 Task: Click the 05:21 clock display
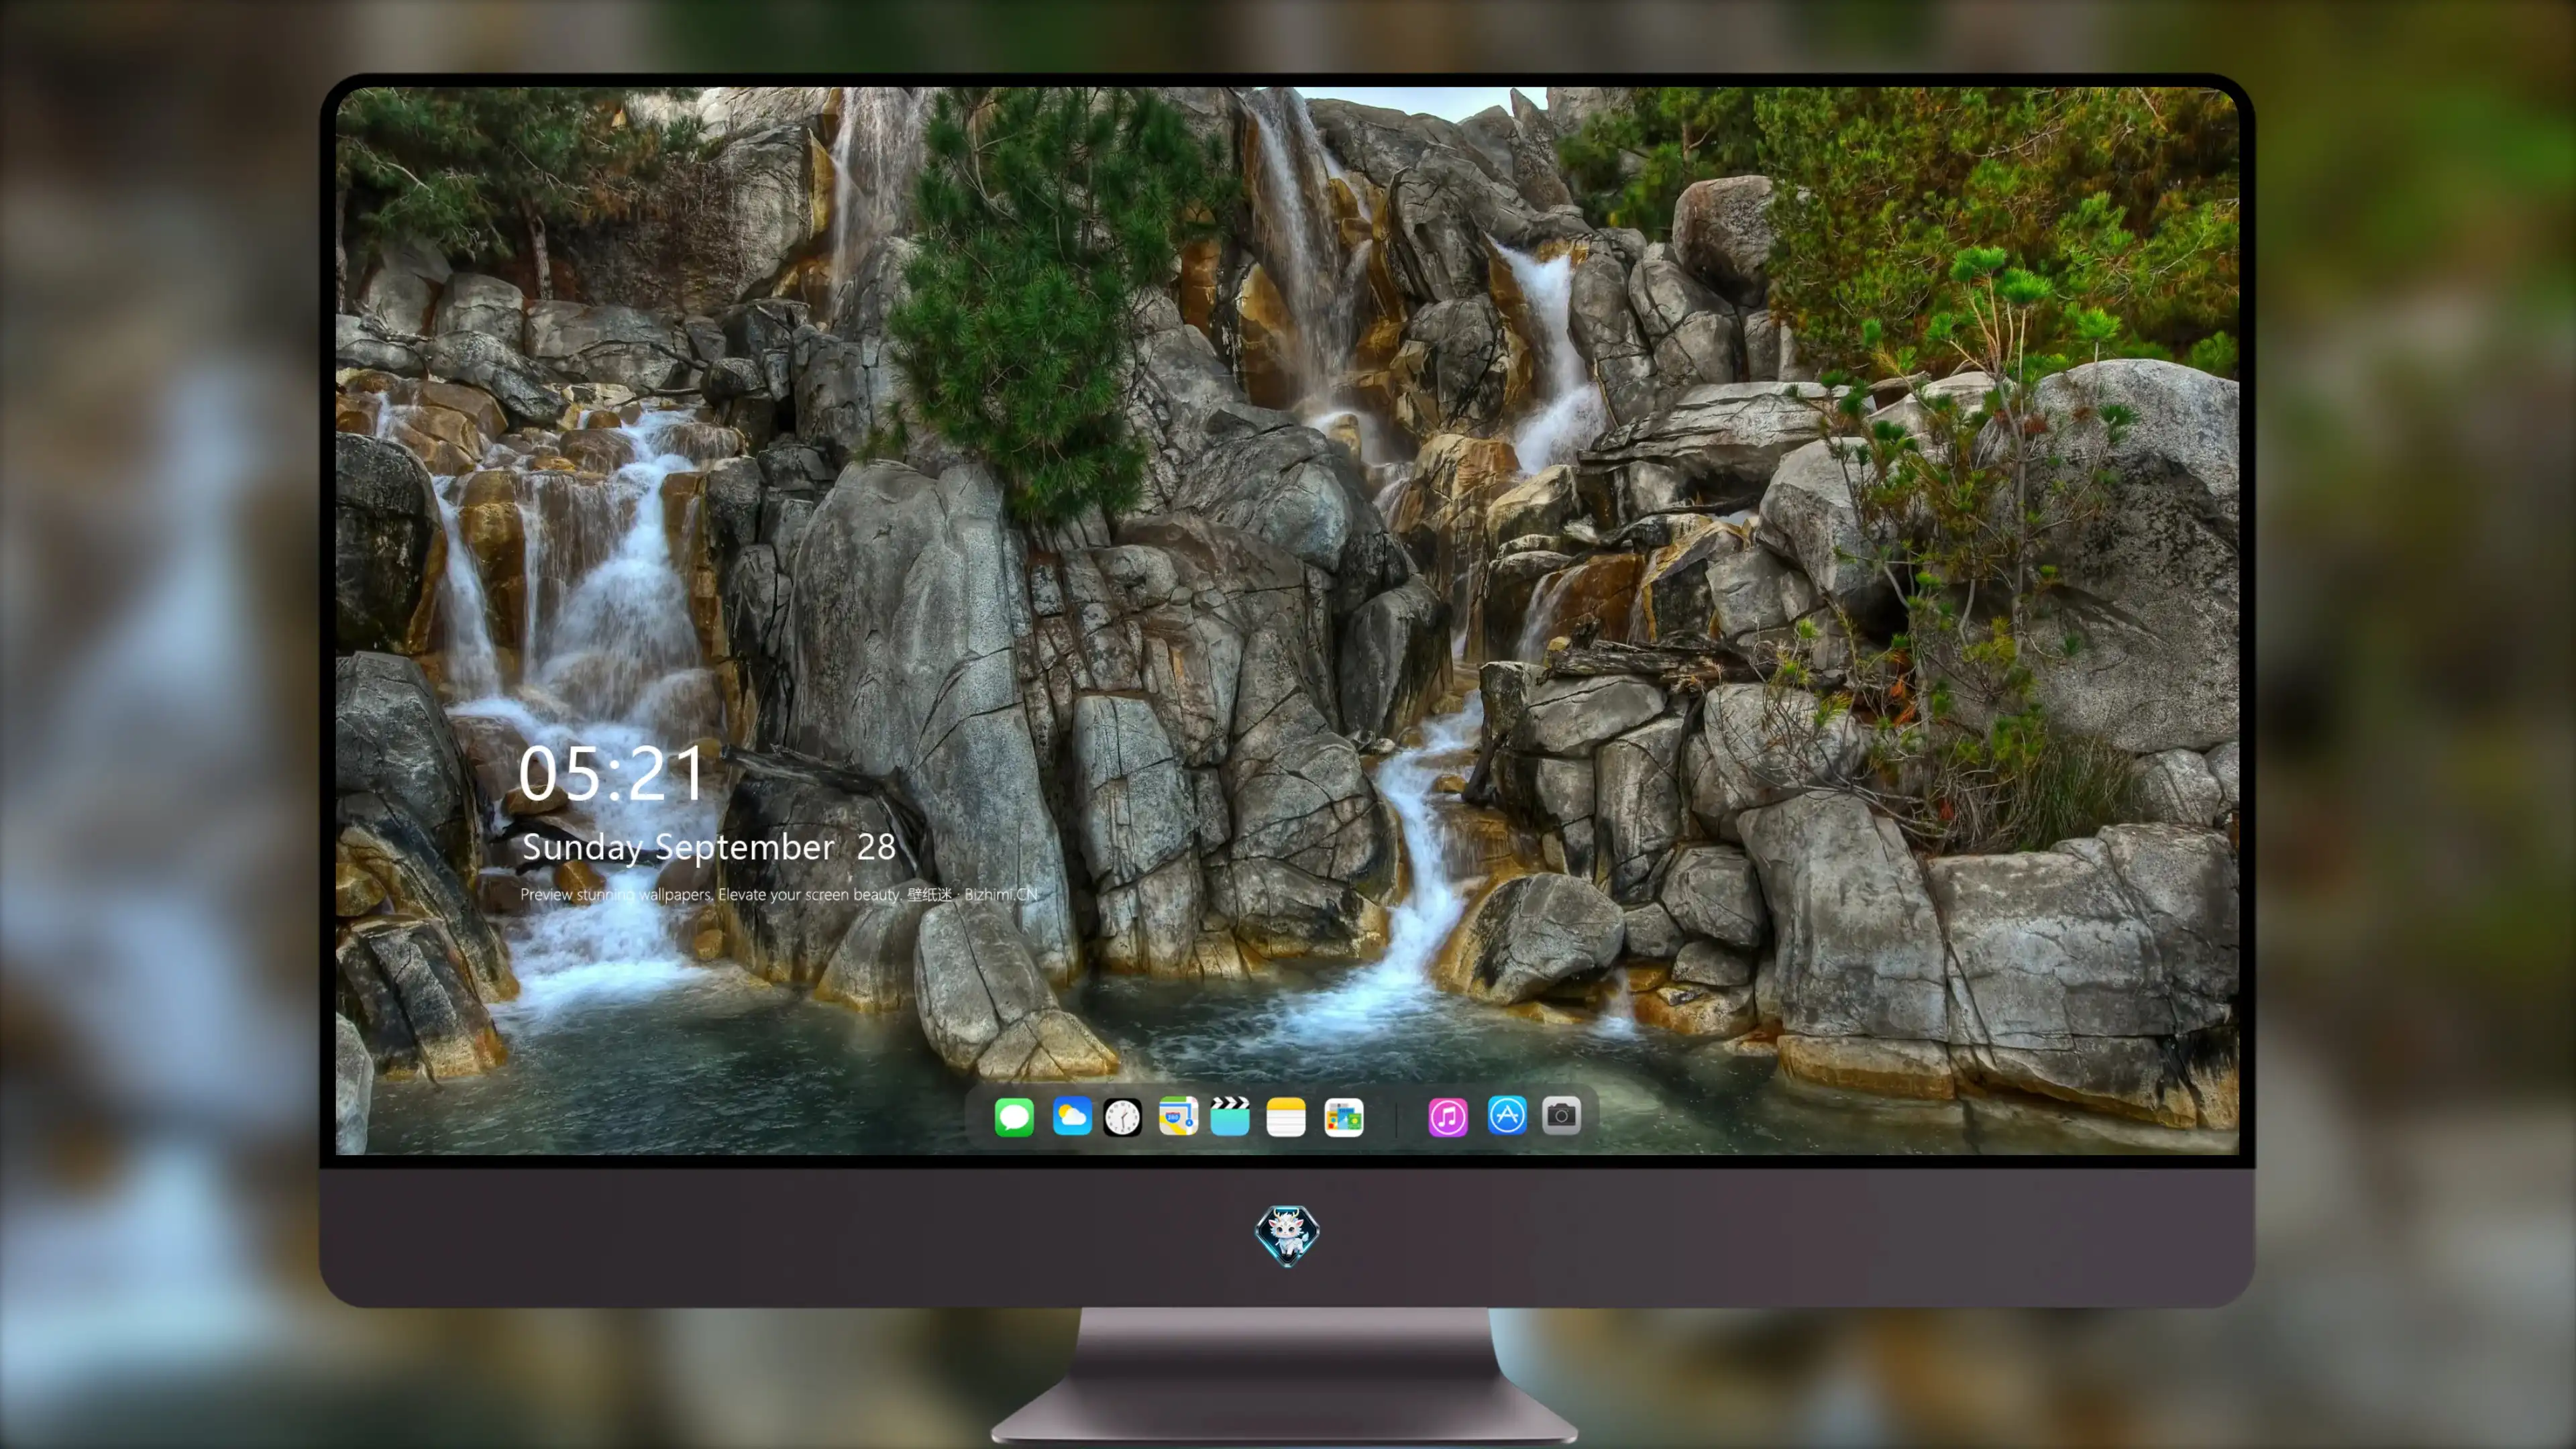tap(611, 774)
